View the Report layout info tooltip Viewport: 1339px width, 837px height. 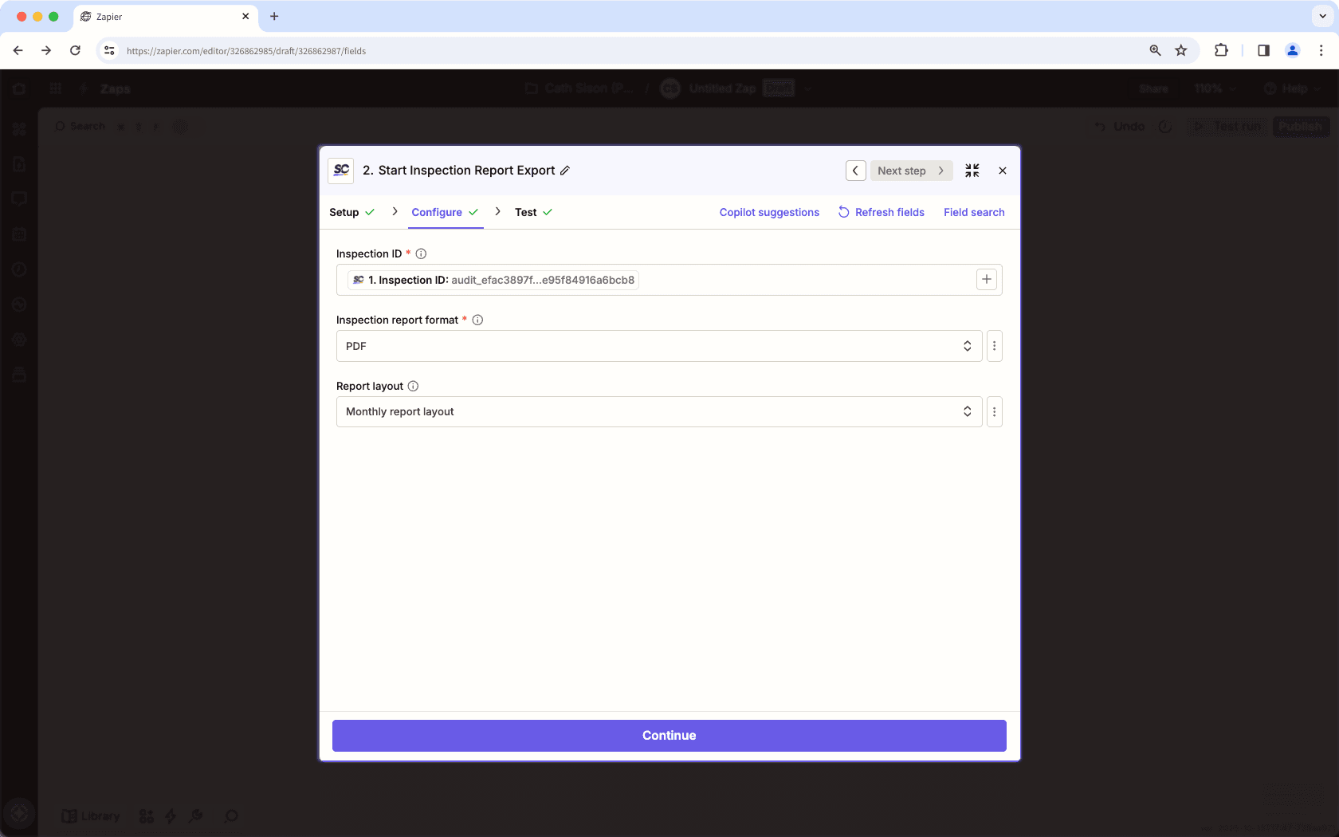(413, 386)
